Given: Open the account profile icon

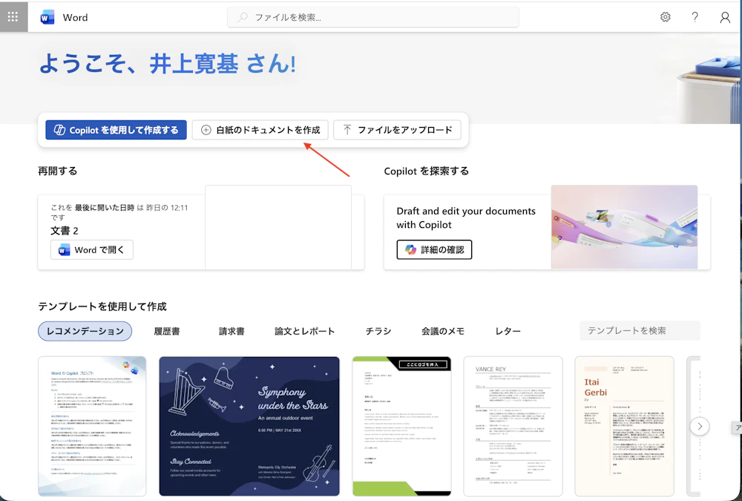Looking at the screenshot, I should pyautogui.click(x=725, y=18).
